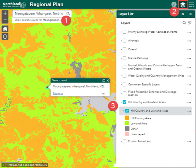Open options menu for Marine Pathways layer
Viewport: 196px width, 168px height.
(189, 59)
